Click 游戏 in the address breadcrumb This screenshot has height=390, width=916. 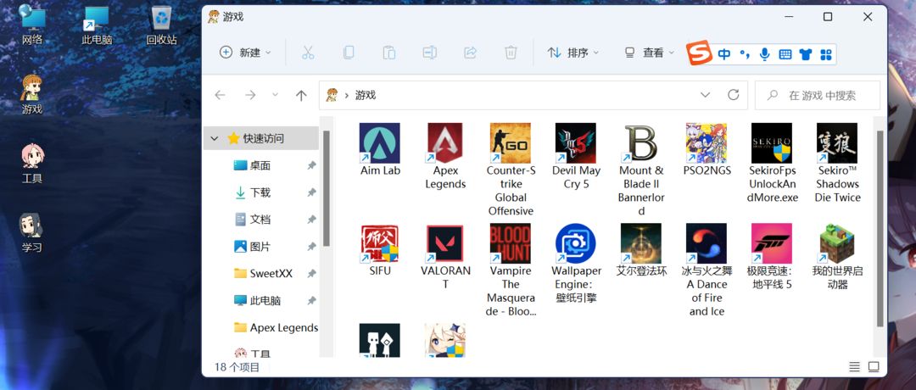point(365,95)
